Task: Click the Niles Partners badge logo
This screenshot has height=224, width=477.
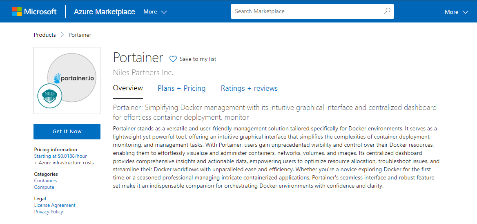Action: (50, 96)
